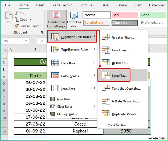Click Top/Bottom Rules icon
Image resolution: width=168 pixels, height=141 pixels.
tap(55, 49)
